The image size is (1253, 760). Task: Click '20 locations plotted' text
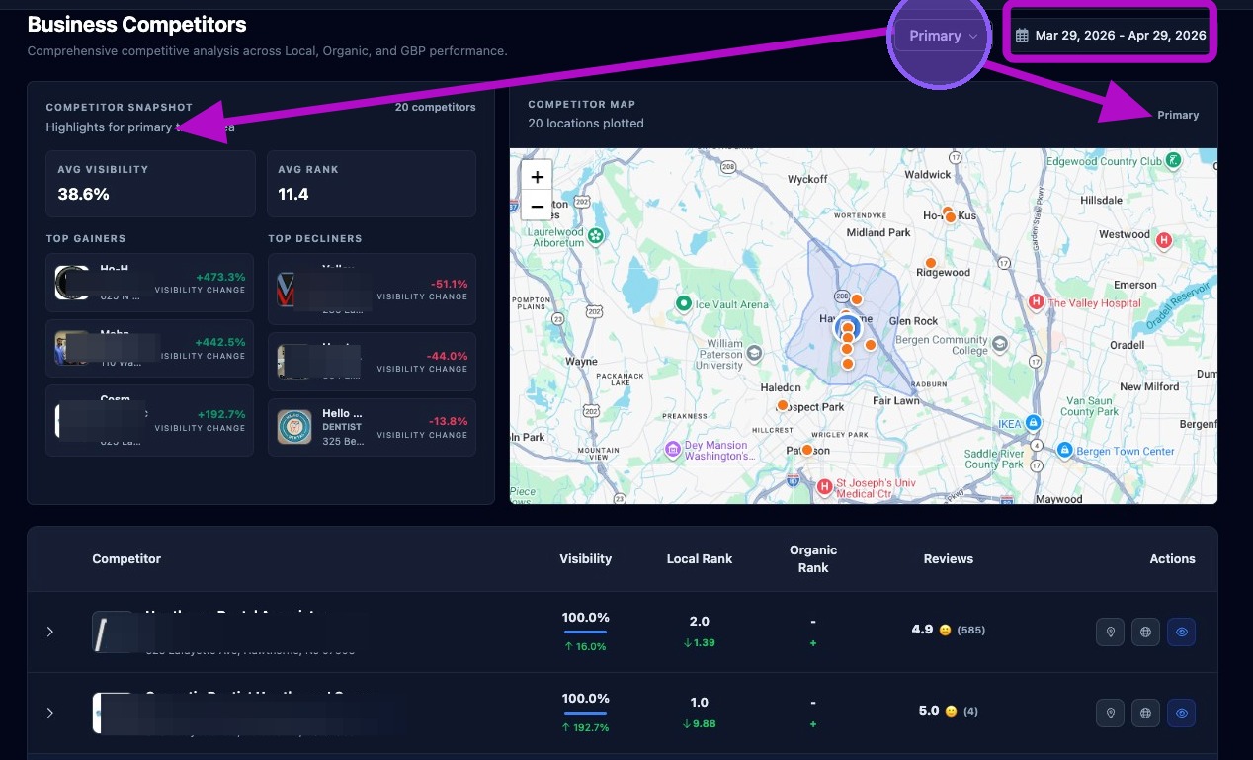[x=586, y=124]
